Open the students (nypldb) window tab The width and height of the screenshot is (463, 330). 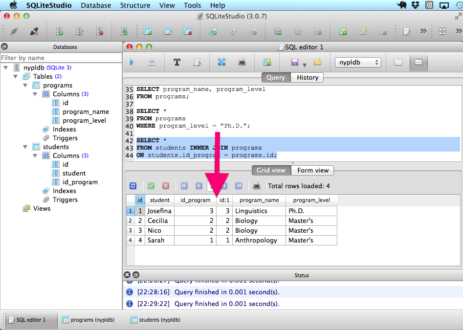click(155, 320)
